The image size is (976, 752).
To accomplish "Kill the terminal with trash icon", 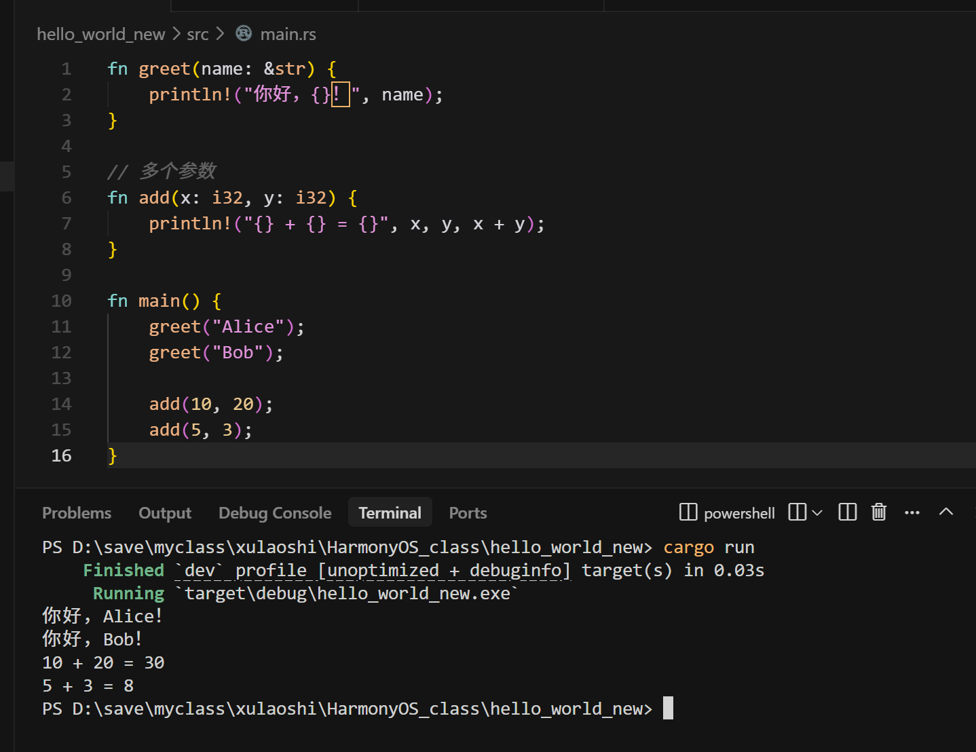I will [879, 512].
